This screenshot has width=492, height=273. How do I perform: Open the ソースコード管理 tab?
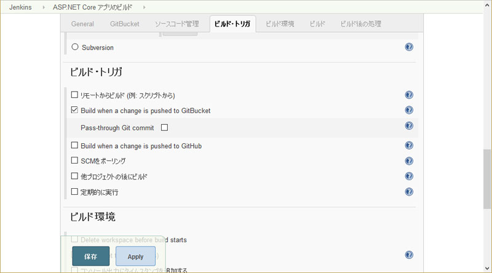pyautogui.click(x=177, y=24)
